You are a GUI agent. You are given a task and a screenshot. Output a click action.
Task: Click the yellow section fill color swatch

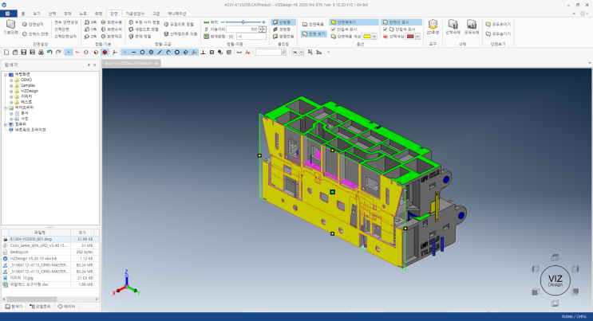coord(367,37)
